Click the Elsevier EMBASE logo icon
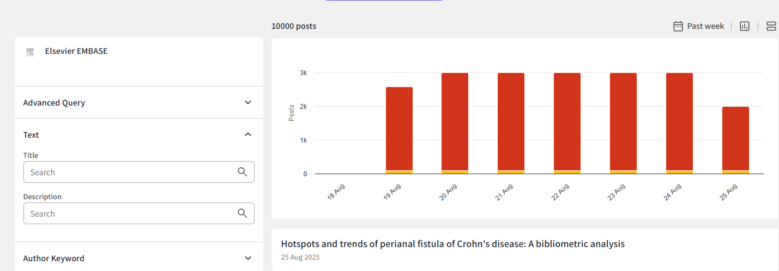 click(30, 52)
